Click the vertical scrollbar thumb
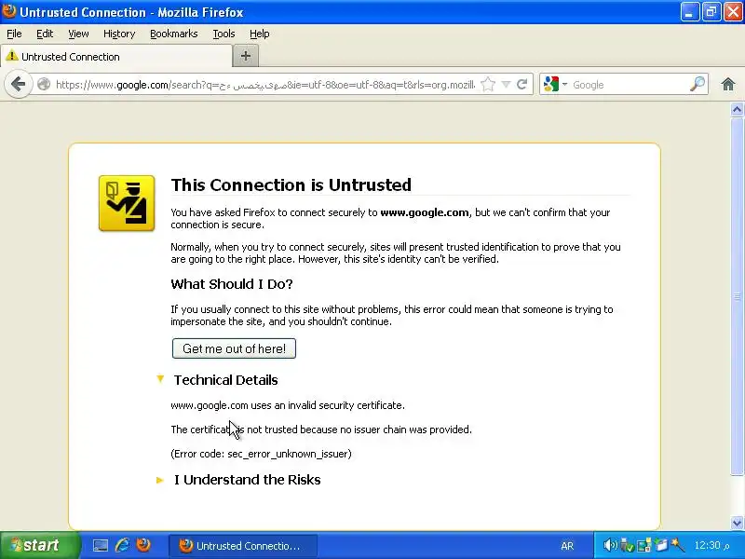This screenshot has width=745, height=559. [x=737, y=296]
